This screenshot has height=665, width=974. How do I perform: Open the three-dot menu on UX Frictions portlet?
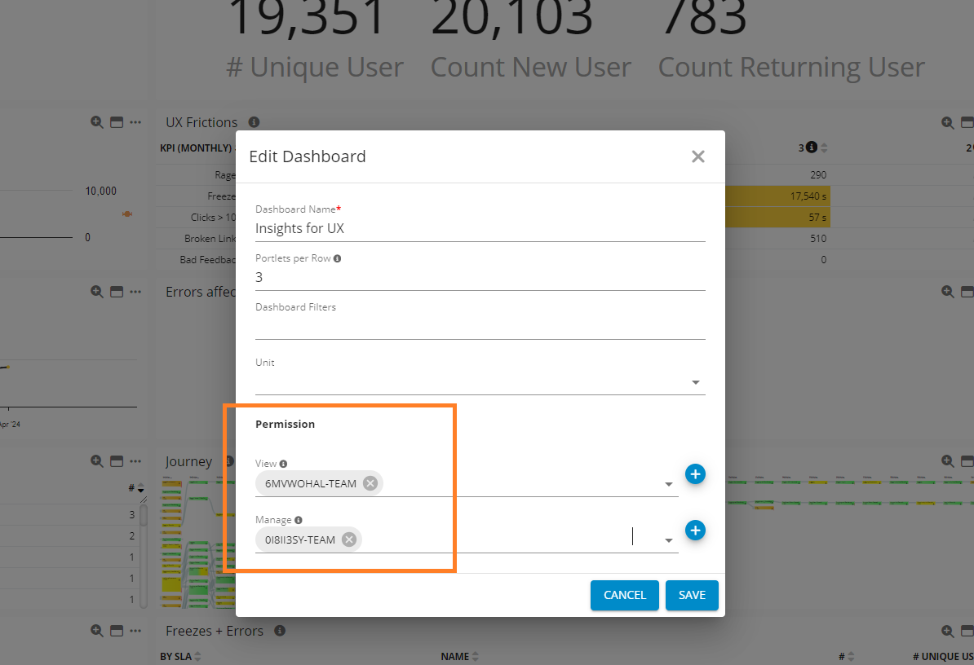[x=136, y=122]
